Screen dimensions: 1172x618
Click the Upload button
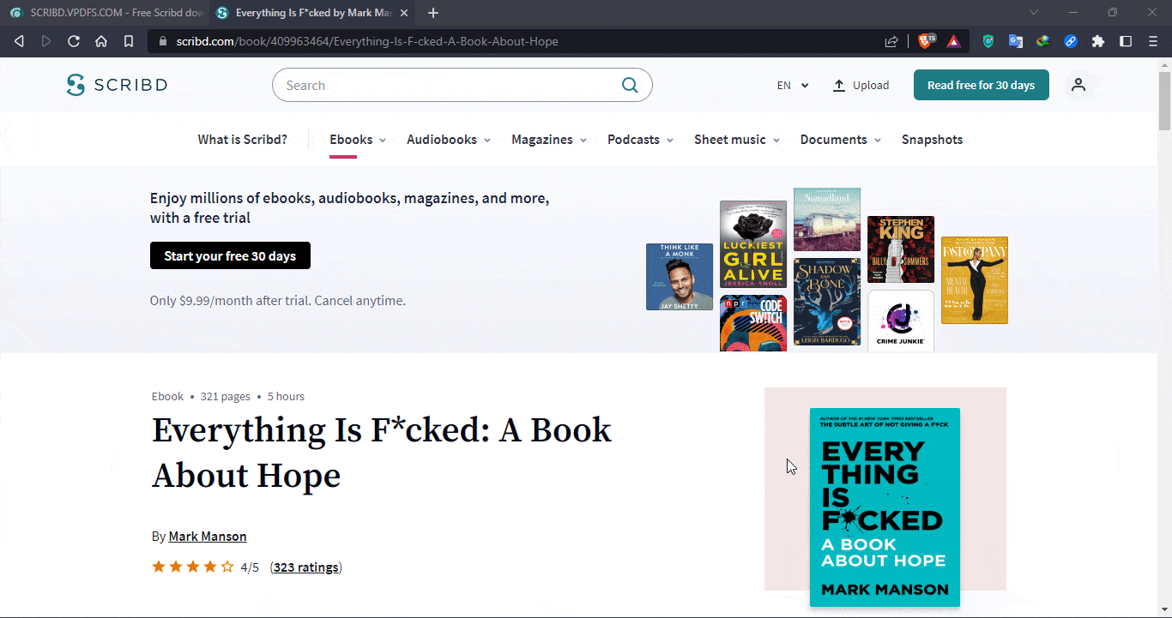pos(861,86)
